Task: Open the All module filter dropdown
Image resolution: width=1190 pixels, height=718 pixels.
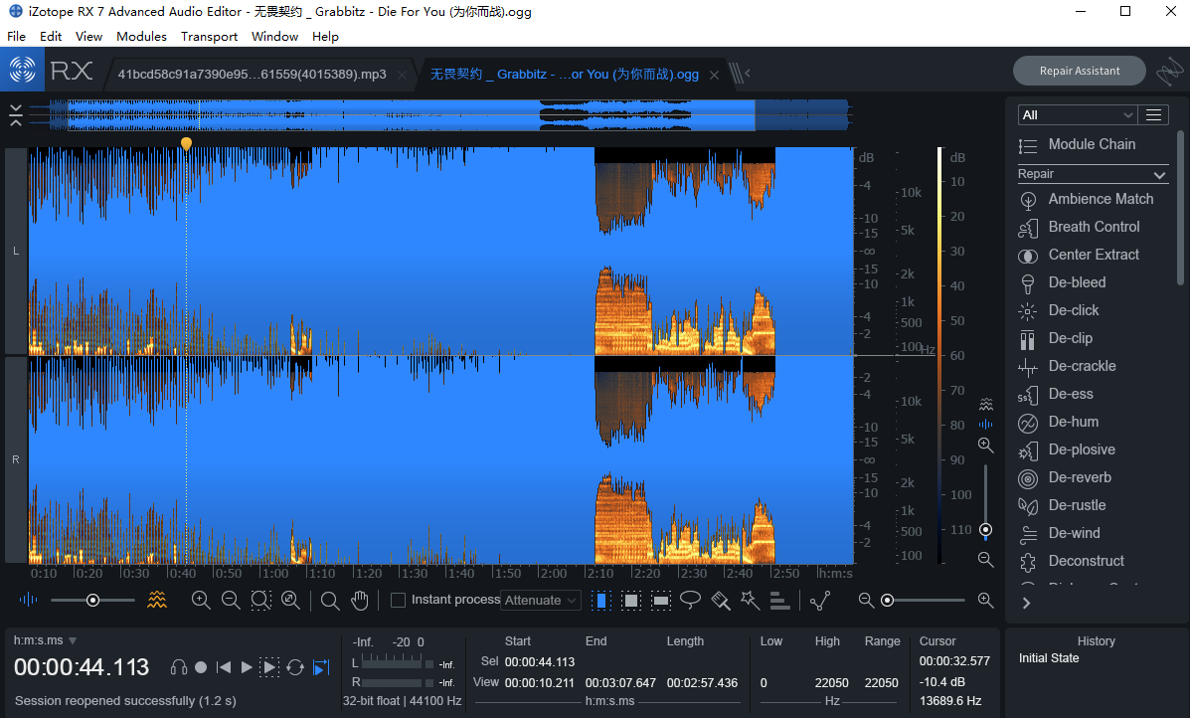Action: 1076,114
